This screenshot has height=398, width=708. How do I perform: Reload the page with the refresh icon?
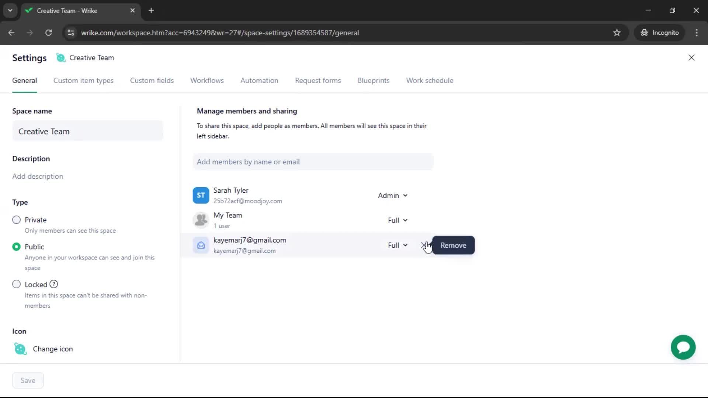coord(48,32)
